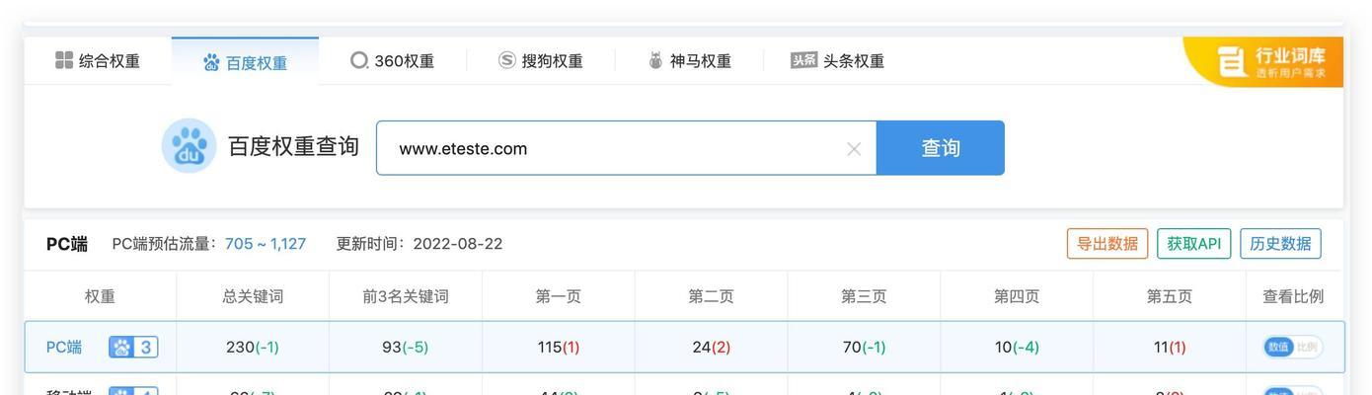Click top-3 keywords value 93(-5)
Viewport: 1372px width, 395px height.
click(405, 347)
